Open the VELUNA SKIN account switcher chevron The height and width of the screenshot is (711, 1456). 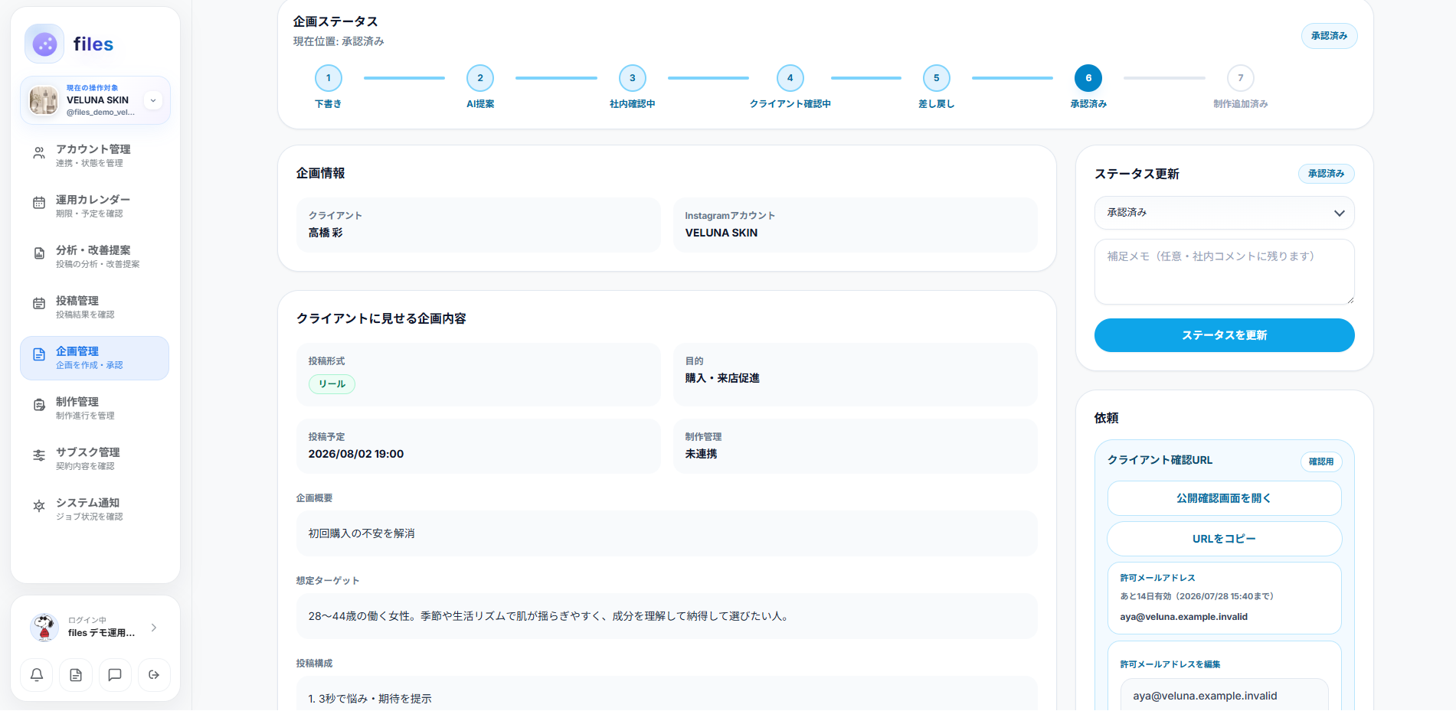pos(153,100)
